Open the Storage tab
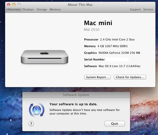158x135 pixels. [42, 9]
